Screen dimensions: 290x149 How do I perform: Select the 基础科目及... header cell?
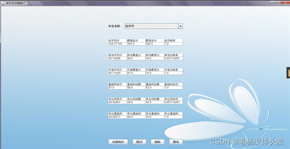[x=173, y=84]
